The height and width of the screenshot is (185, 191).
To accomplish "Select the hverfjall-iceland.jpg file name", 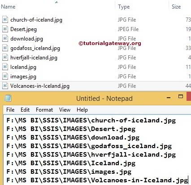I will [34, 58].
